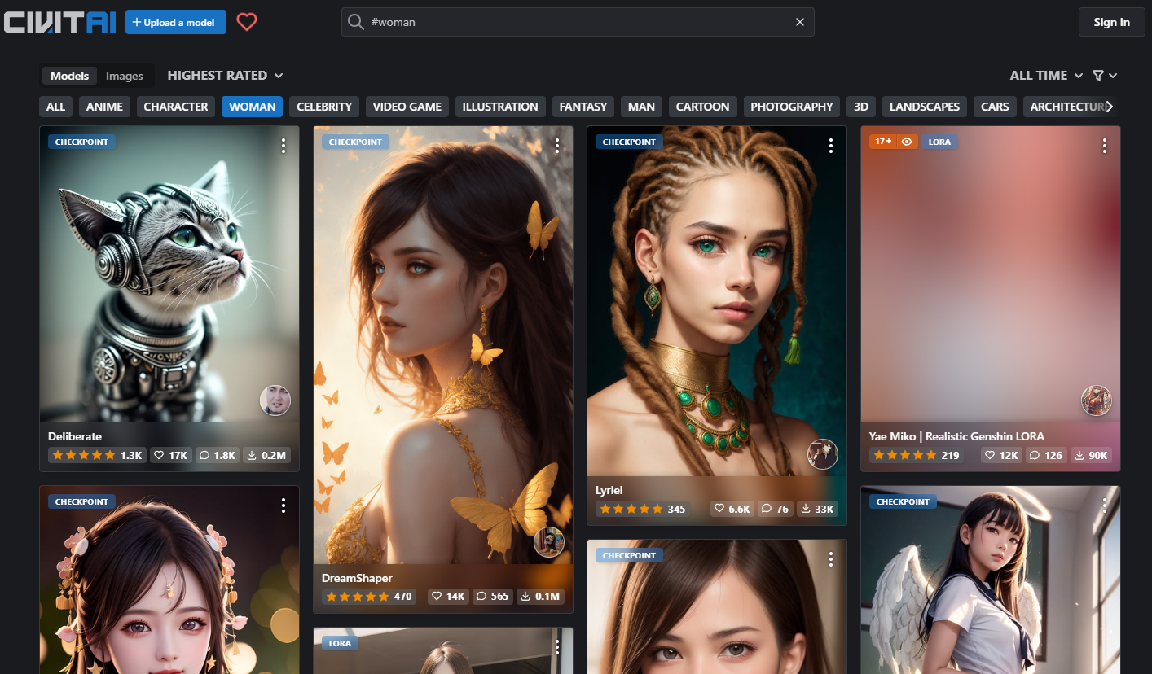Open the angel wings schoolgirl thumbnail
The width and height of the screenshot is (1152, 674).
pos(991,580)
